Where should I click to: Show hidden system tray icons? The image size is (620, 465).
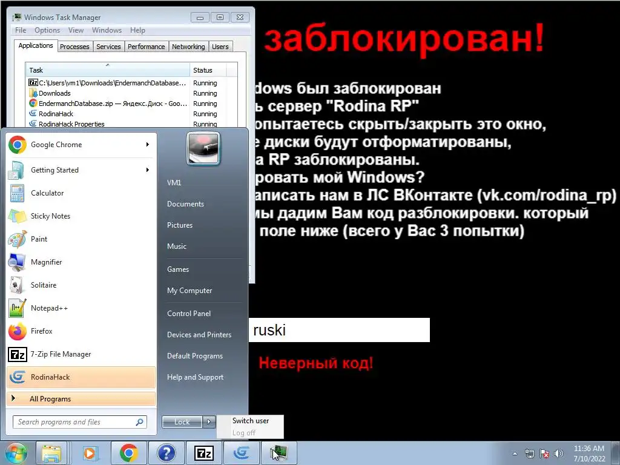click(515, 453)
